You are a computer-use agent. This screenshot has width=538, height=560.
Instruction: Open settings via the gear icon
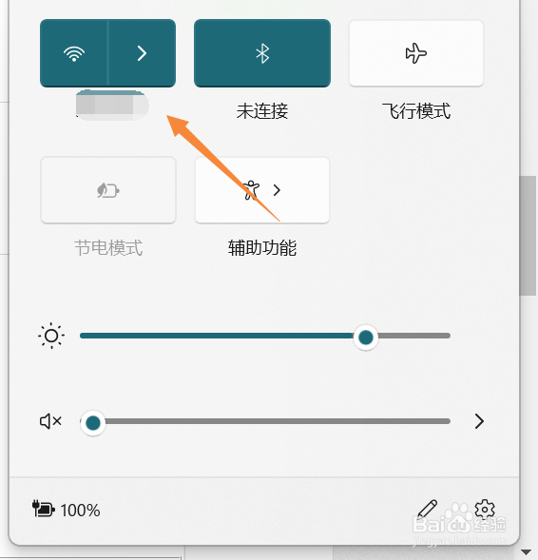tap(485, 509)
